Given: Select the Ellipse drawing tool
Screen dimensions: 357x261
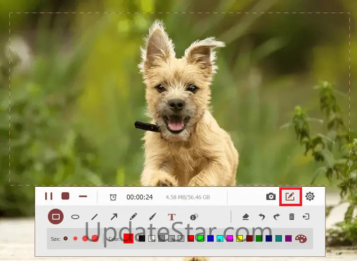Looking at the screenshot, I should [x=75, y=217].
